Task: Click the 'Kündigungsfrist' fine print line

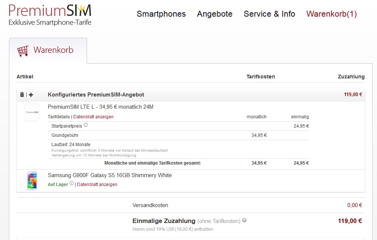Action: [x=110, y=151]
